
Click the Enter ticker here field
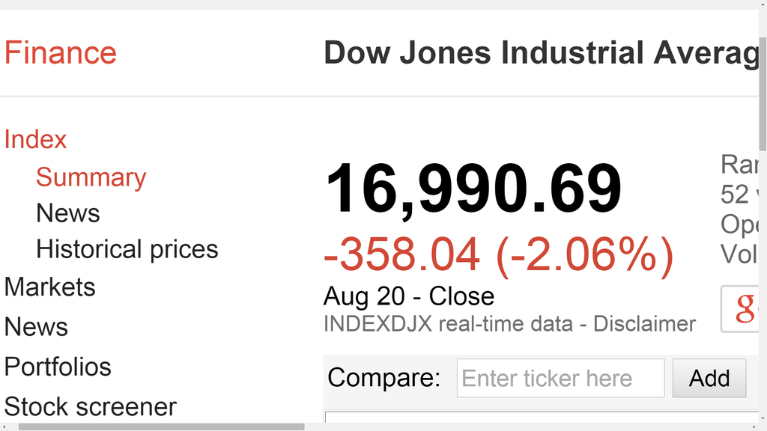coord(560,378)
